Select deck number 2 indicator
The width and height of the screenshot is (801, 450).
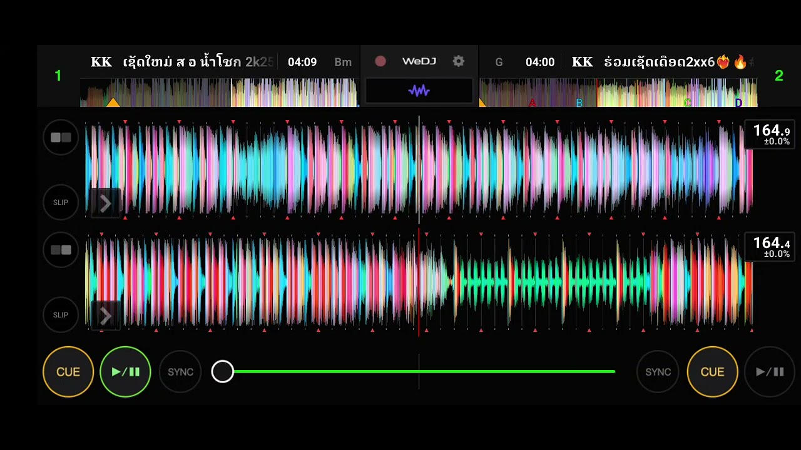[x=778, y=76]
